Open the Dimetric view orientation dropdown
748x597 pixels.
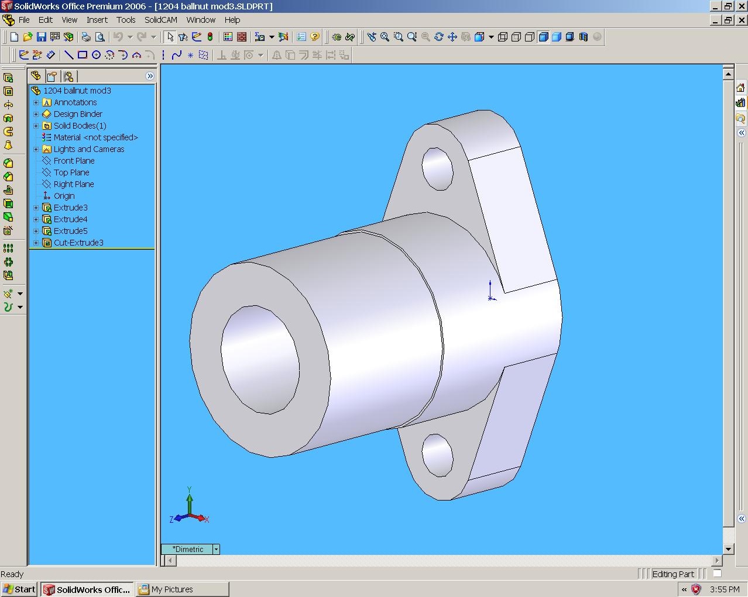pyautogui.click(x=216, y=549)
